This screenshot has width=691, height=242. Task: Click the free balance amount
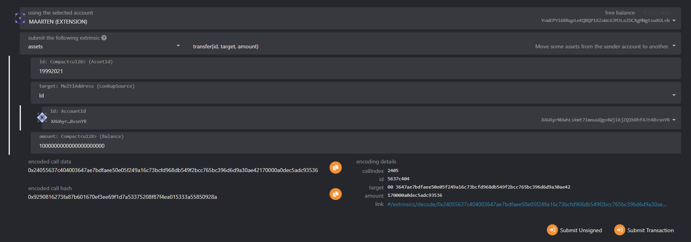click(x=657, y=13)
